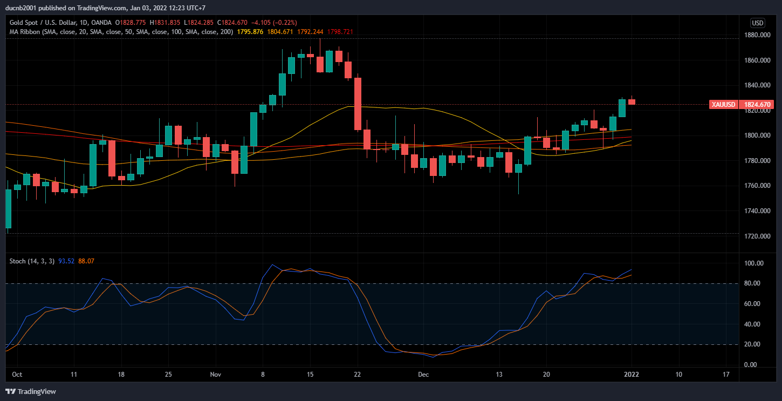Viewport: 782px width, 401px height.
Task: Click the XAUUSD symbol price tag
Action: (724, 104)
